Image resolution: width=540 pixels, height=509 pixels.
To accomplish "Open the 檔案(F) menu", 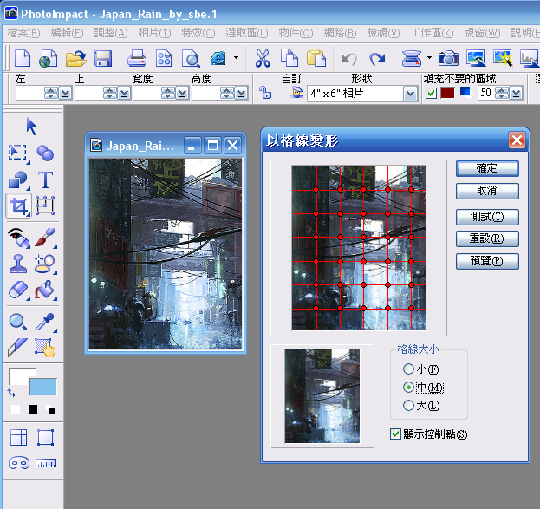I will click(x=24, y=33).
